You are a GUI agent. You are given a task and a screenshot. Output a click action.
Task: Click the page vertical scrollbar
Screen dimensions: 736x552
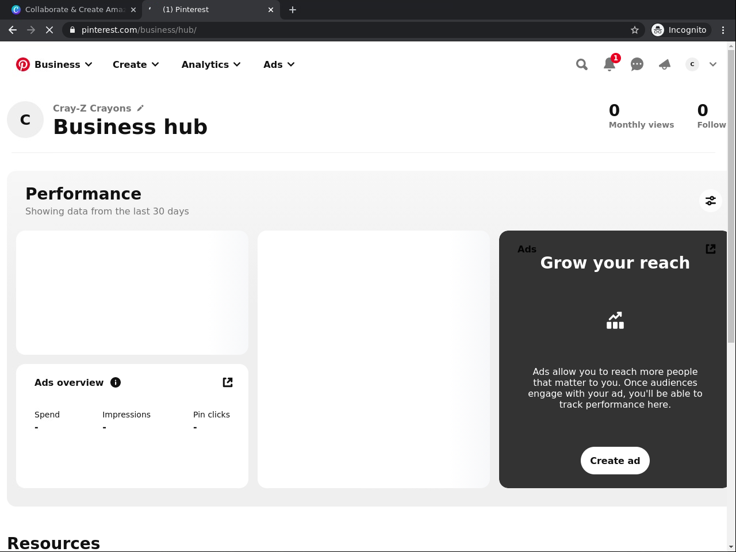pos(731,195)
